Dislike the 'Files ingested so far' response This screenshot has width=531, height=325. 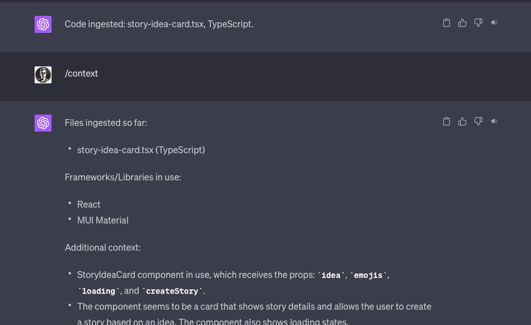point(478,121)
